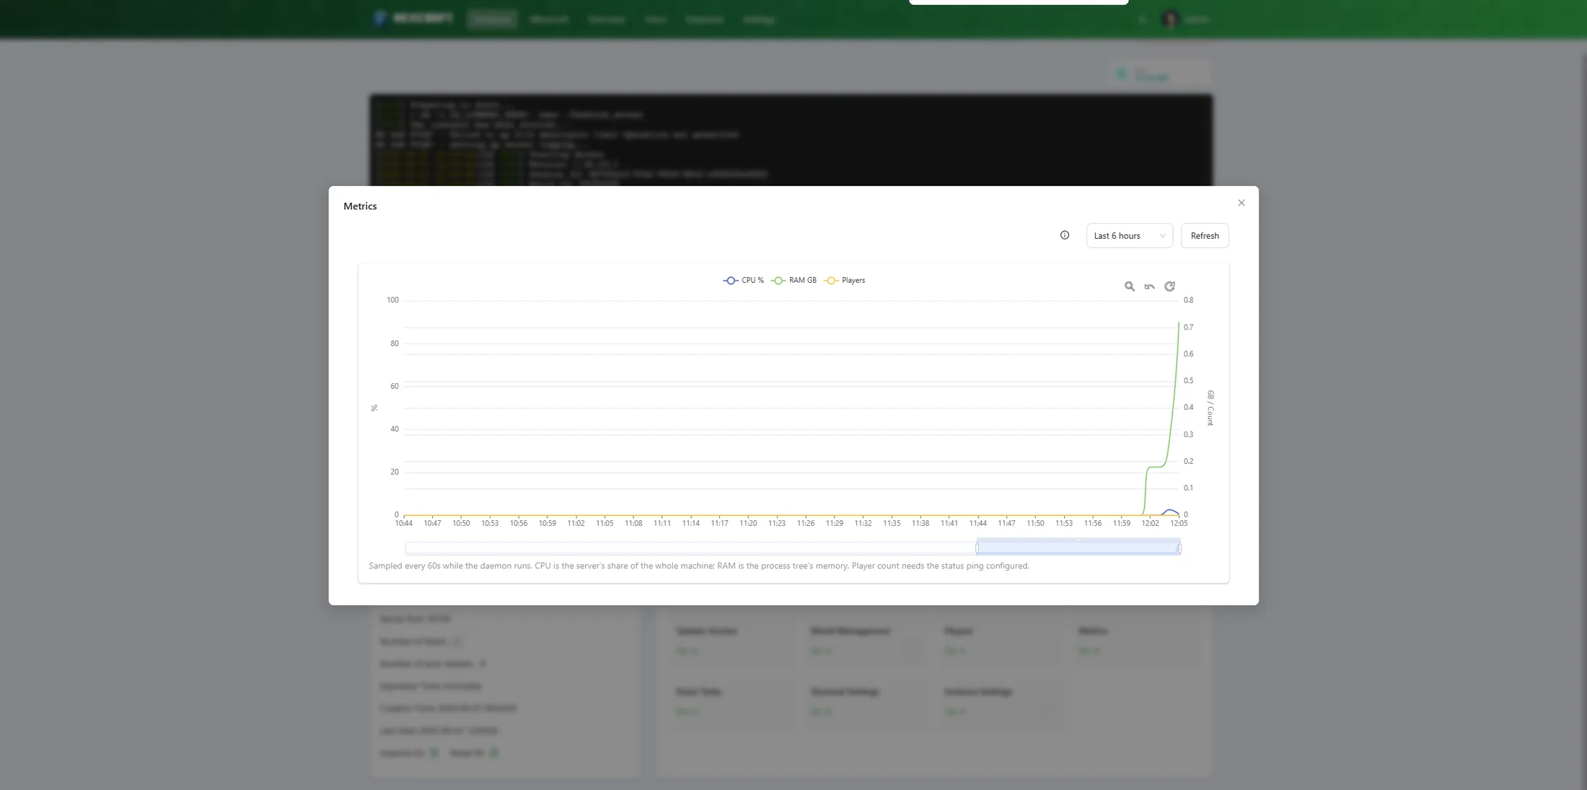Click the 'Sampled every 60s' caption text
The height and width of the screenshot is (790, 1587).
coord(699,566)
